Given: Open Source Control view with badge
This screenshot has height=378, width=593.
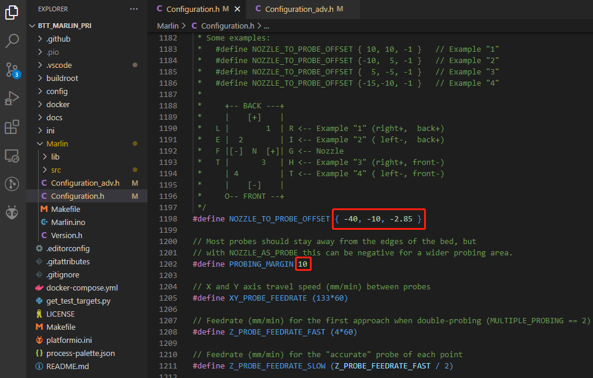Looking at the screenshot, I should (x=12, y=70).
